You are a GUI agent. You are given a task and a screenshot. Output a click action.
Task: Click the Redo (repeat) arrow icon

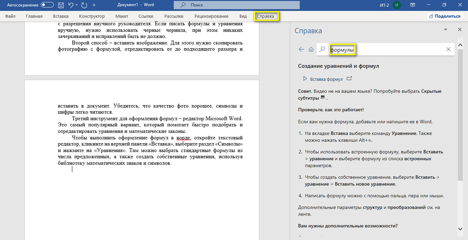[x=84, y=5]
